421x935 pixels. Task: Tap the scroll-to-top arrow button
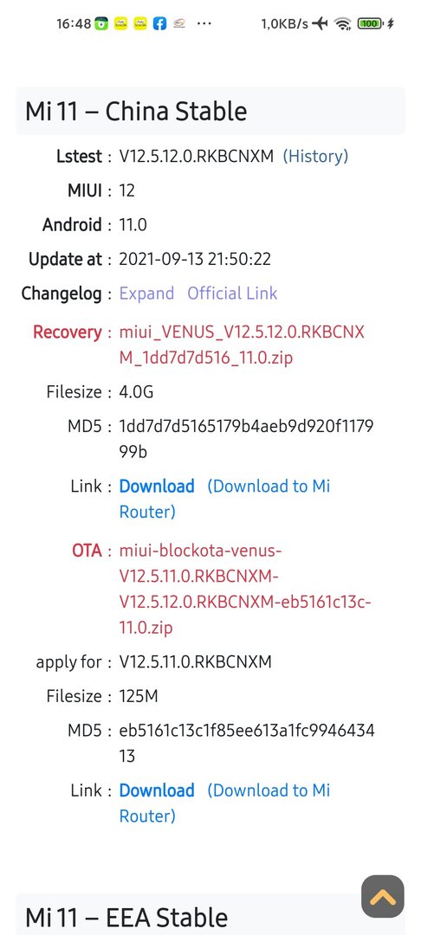point(382,896)
